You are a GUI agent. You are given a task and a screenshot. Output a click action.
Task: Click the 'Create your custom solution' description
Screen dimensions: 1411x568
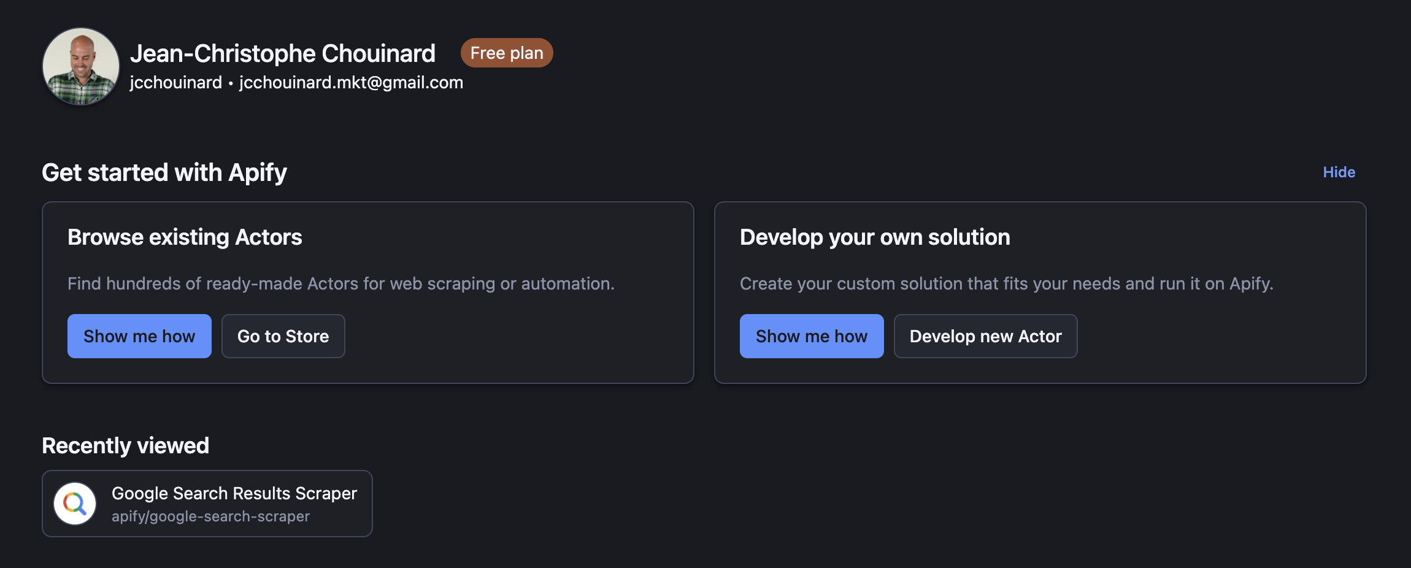click(x=1007, y=283)
